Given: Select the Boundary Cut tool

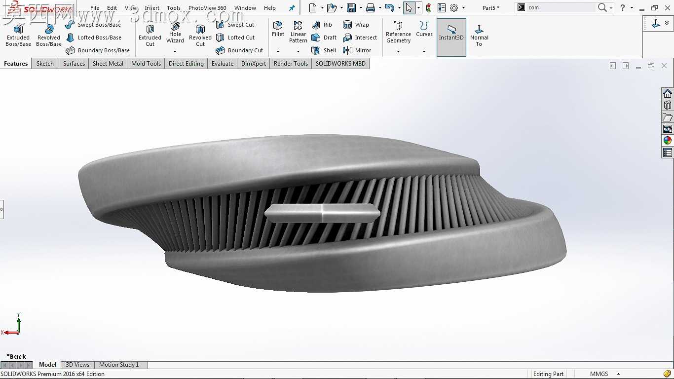Looking at the screenshot, I should [x=240, y=50].
